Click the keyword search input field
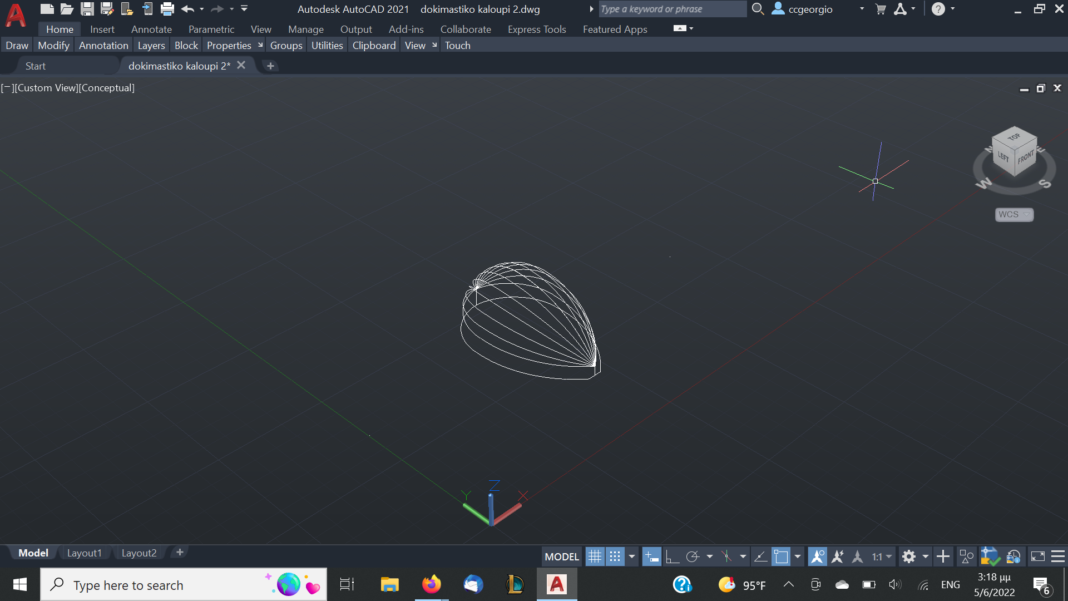The image size is (1068, 601). tap(672, 9)
